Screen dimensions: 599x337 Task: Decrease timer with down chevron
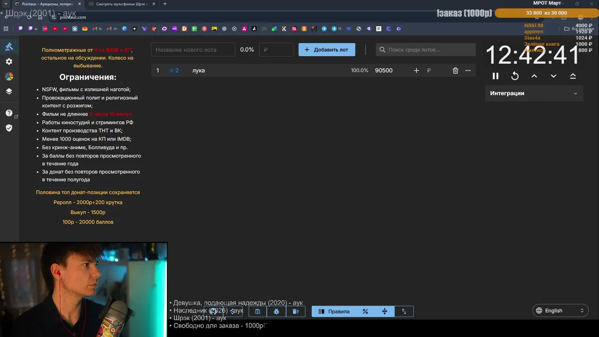(x=554, y=76)
